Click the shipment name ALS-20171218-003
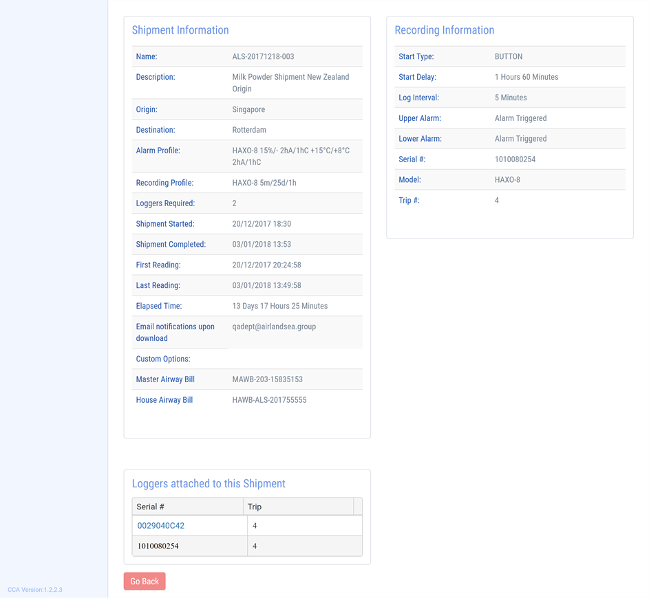The image size is (649, 598). click(x=263, y=56)
